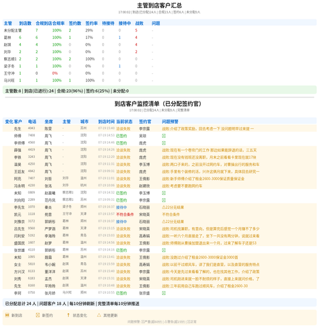
Task: Click 签约官 column header
Action: point(145,122)
